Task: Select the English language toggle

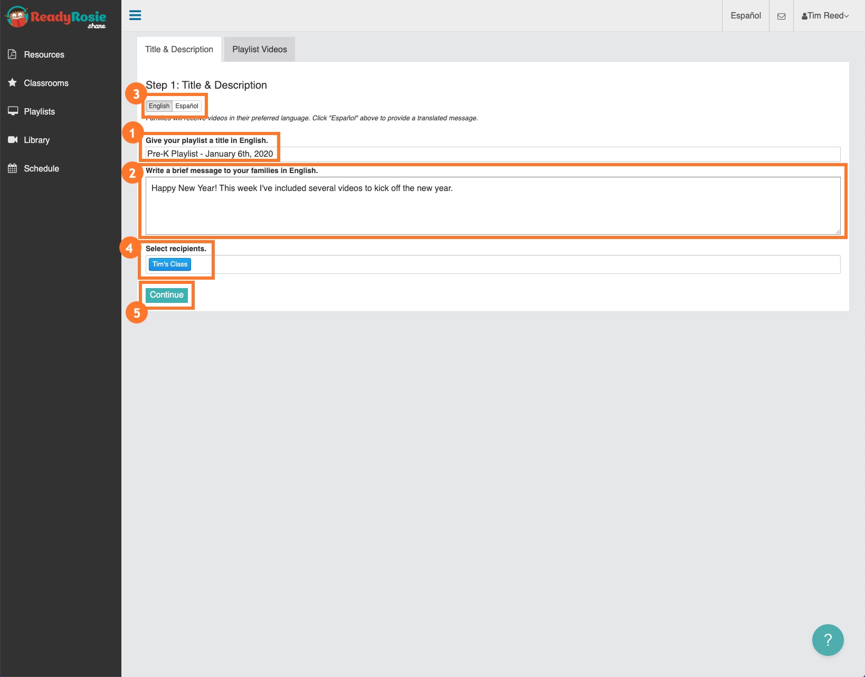Action: pos(158,106)
